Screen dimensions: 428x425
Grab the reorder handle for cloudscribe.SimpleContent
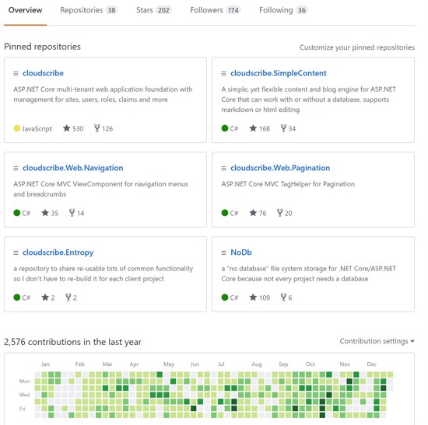(223, 73)
